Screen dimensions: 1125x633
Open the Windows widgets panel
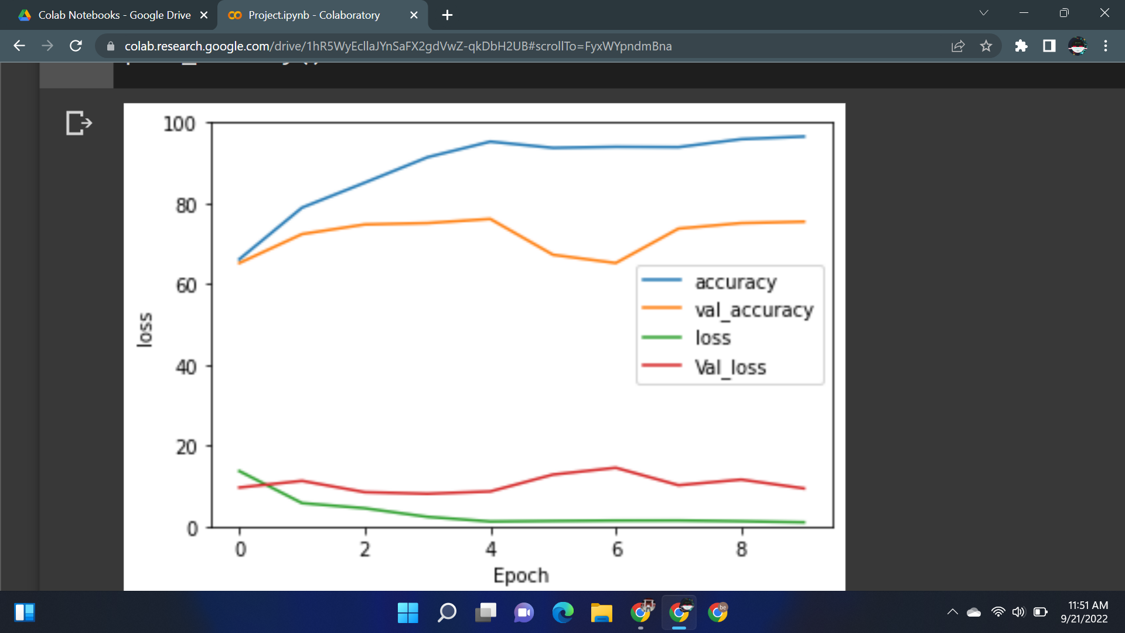(25, 612)
